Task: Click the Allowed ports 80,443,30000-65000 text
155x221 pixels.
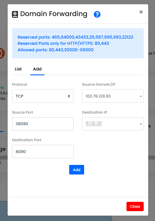Action: point(55,50)
